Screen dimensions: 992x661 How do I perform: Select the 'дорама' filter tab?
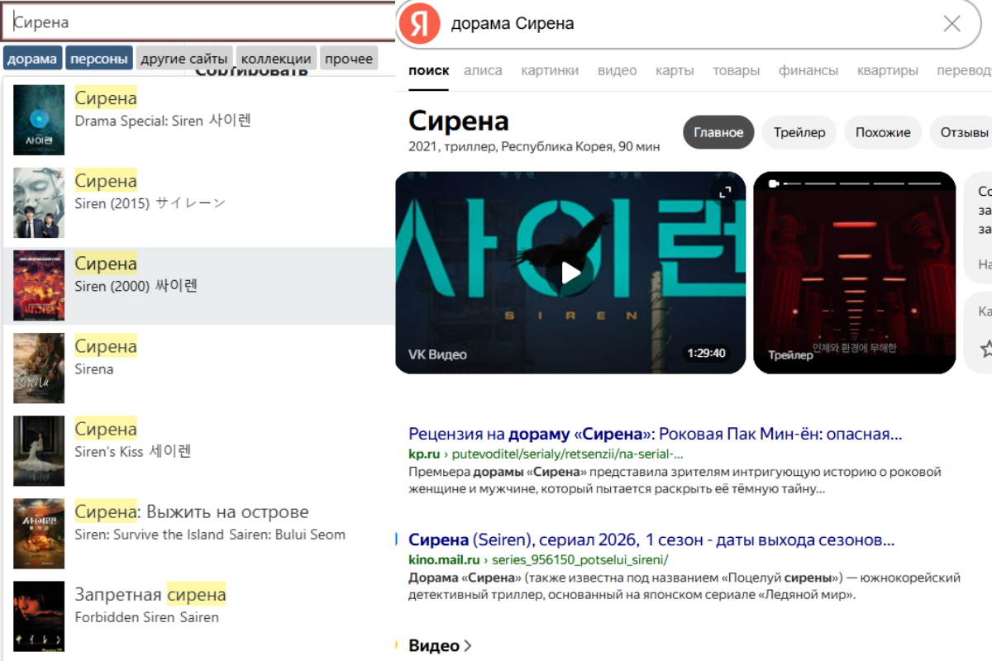pos(33,59)
